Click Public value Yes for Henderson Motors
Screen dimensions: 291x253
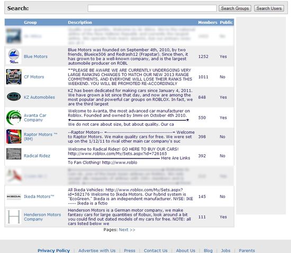pyautogui.click(x=223, y=217)
